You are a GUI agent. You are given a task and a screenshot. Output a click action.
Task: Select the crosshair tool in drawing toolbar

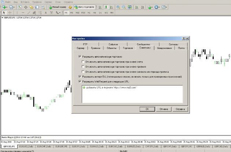click(x=10, y=12)
